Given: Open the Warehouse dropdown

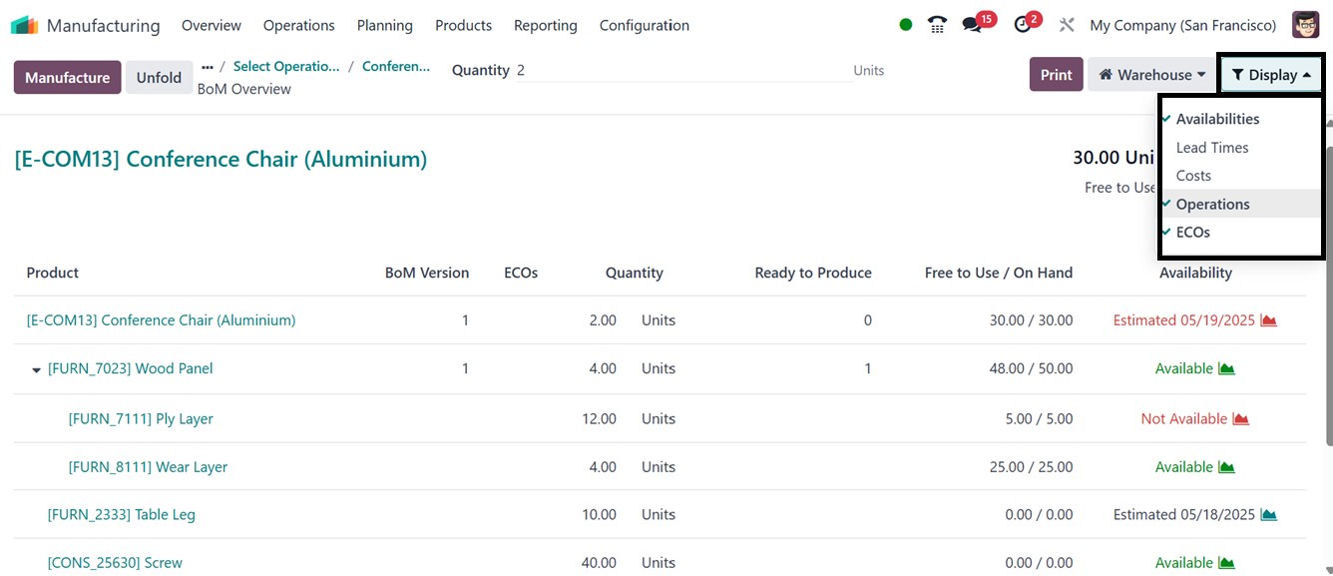Looking at the screenshot, I should click(1152, 75).
